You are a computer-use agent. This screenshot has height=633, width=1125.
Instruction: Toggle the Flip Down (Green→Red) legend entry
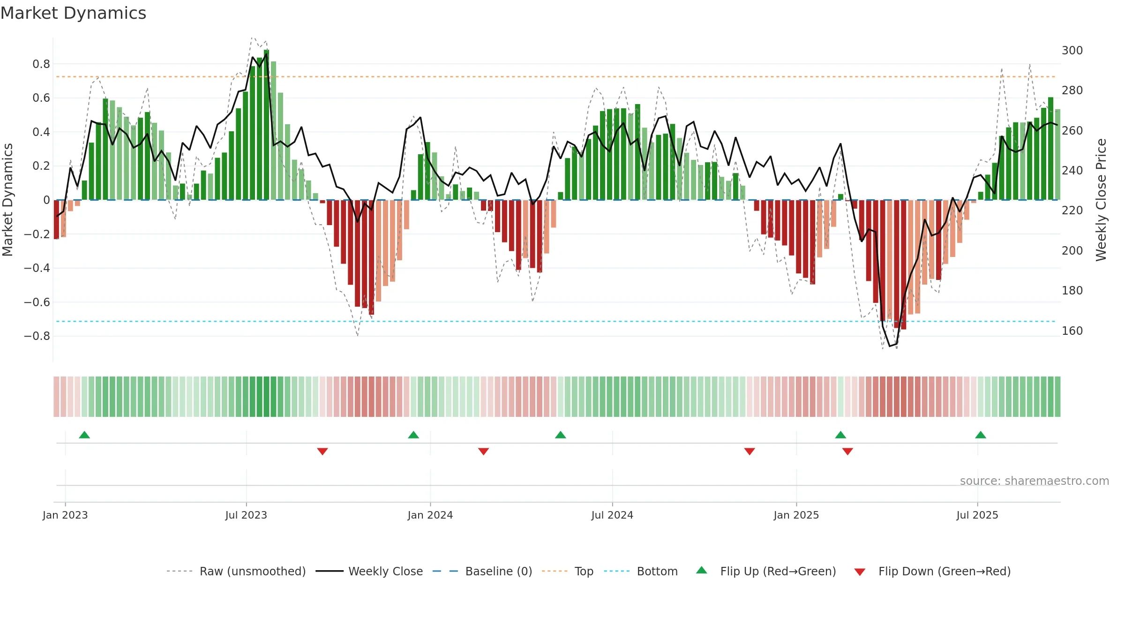[x=932, y=571]
